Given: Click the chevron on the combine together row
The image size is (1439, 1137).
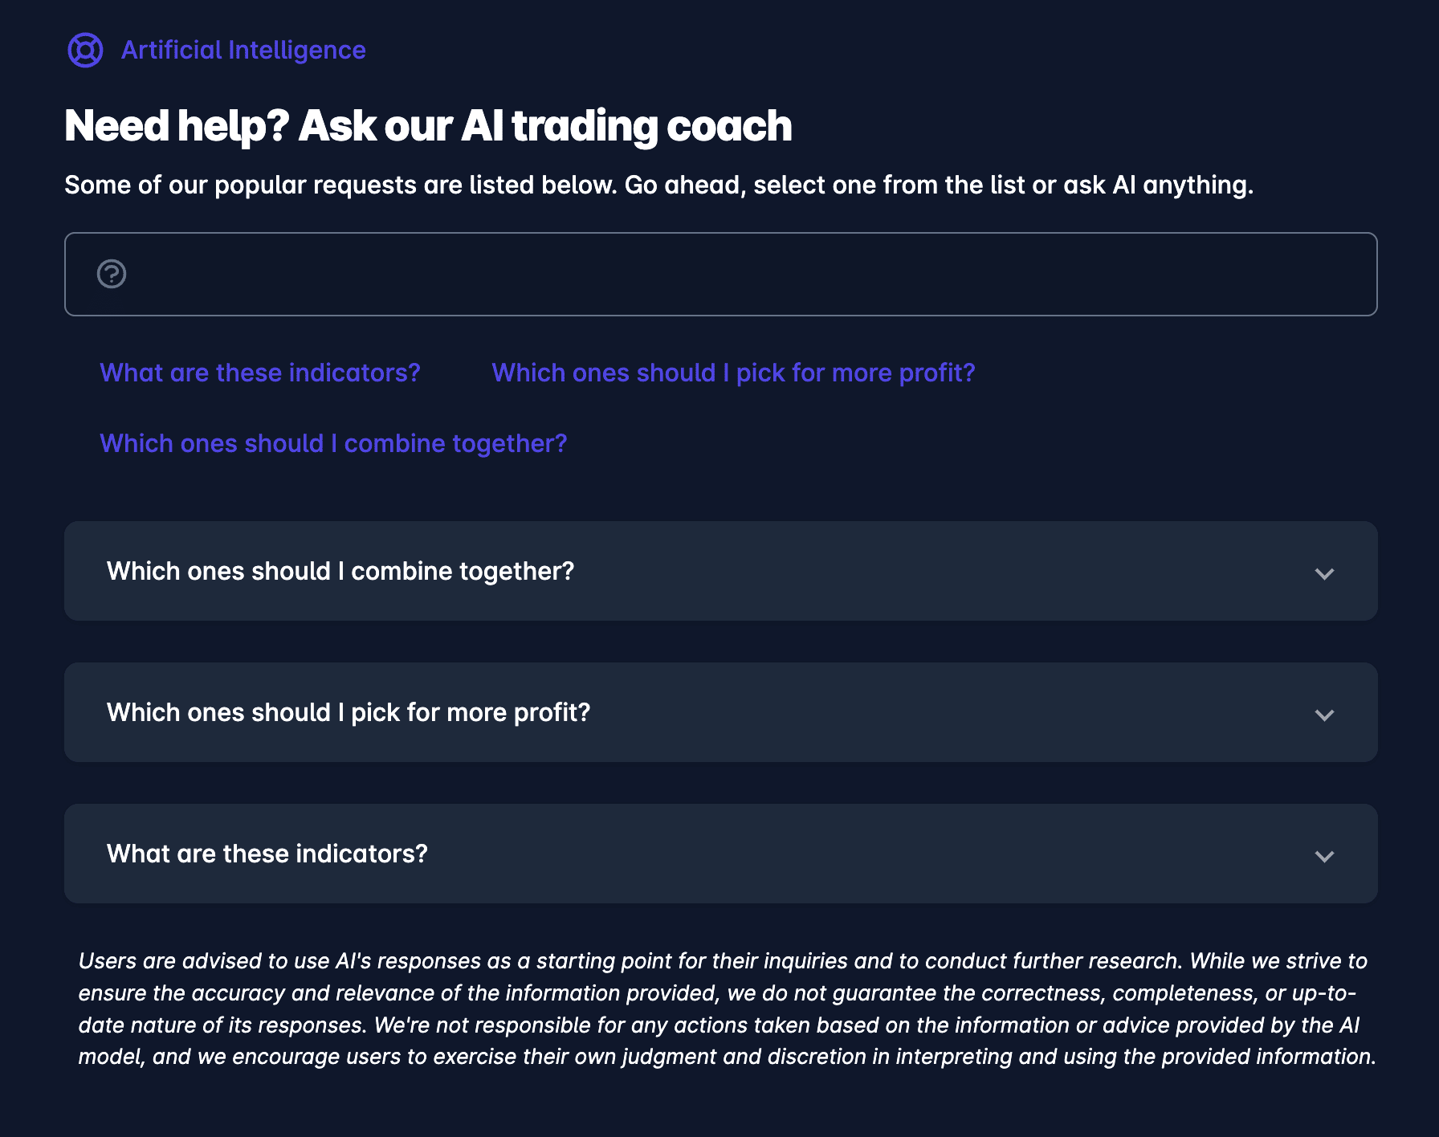Looking at the screenshot, I should pos(1324,573).
